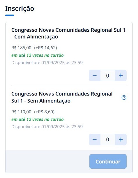Click the (+R$ 14,62) fee amount
138x178 pixels.
point(45,48)
